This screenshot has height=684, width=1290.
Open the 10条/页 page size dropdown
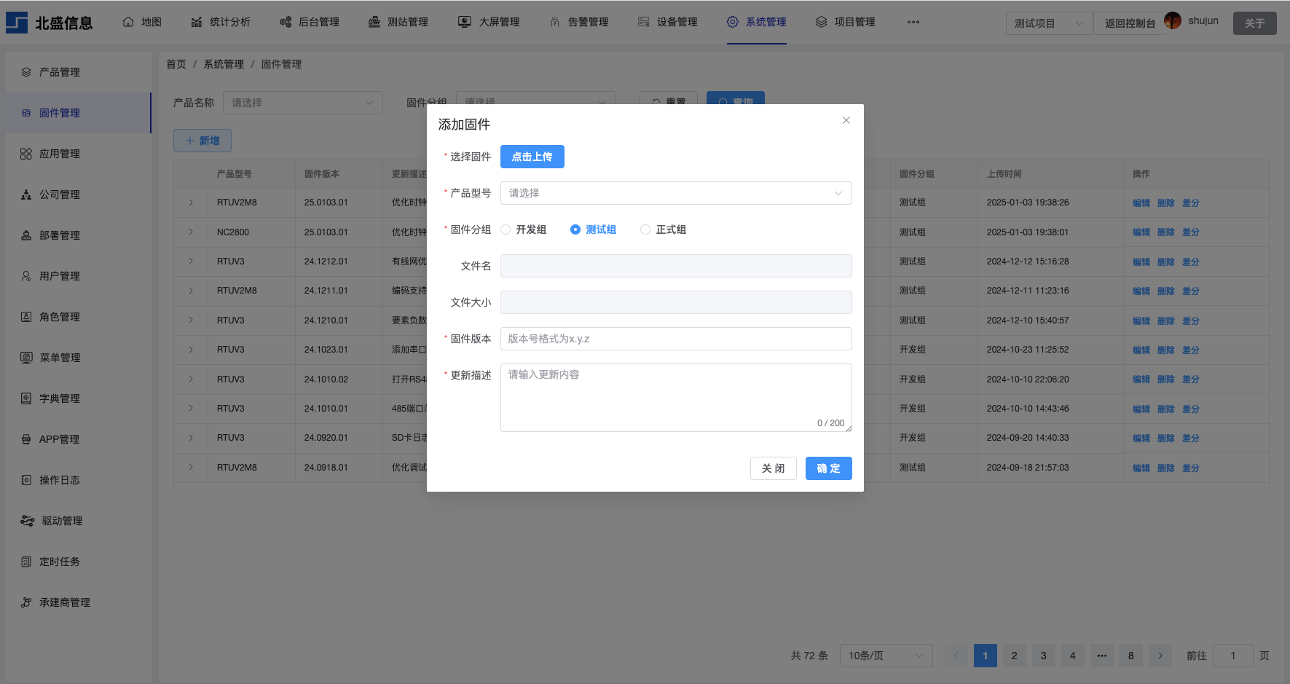coord(885,656)
